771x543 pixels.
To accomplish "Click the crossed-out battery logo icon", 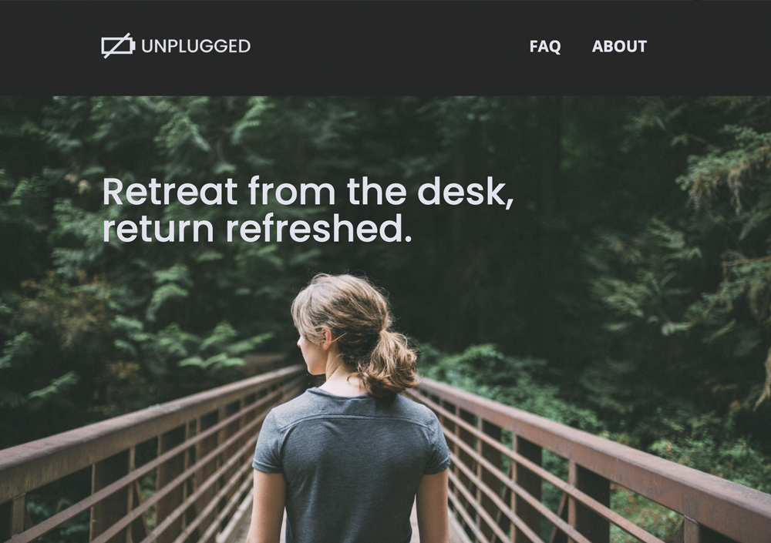I will 118,45.
